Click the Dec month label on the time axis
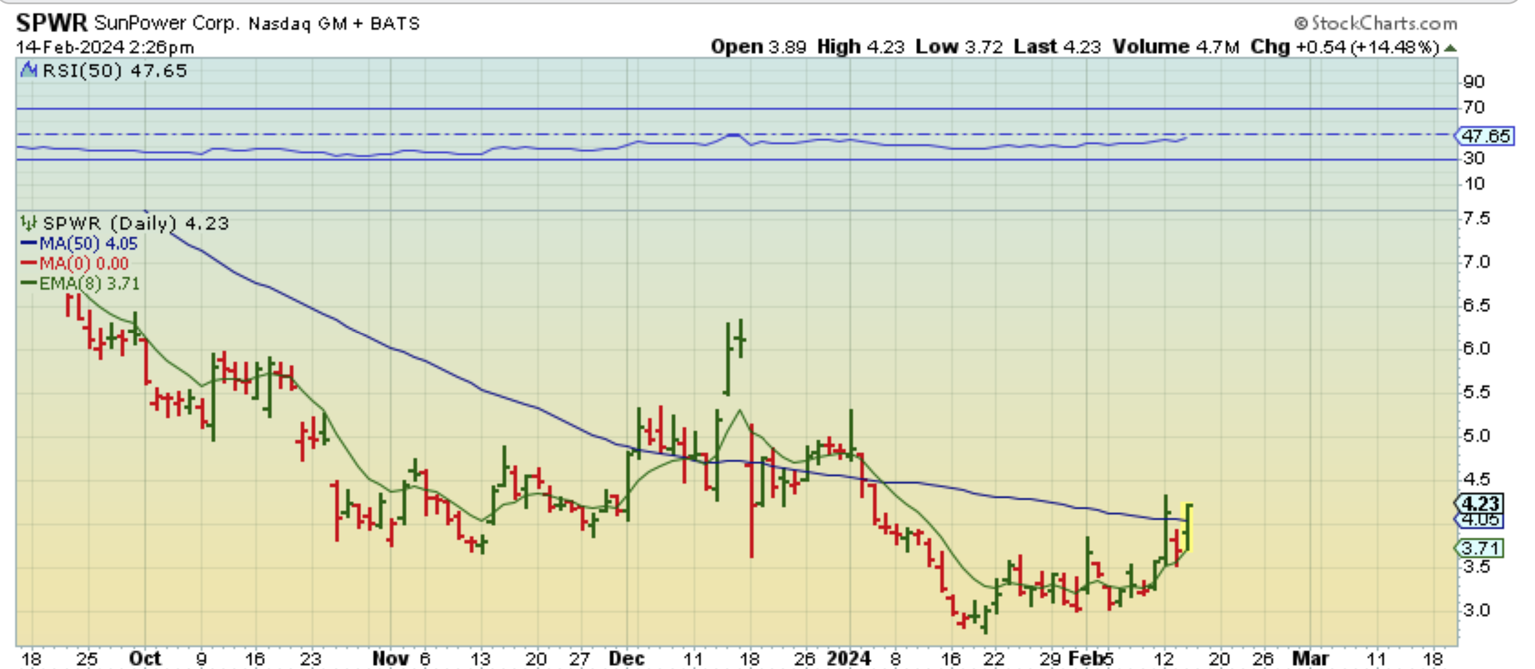 click(626, 658)
